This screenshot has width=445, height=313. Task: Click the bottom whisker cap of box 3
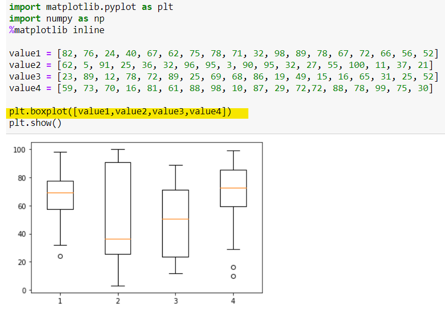point(175,273)
